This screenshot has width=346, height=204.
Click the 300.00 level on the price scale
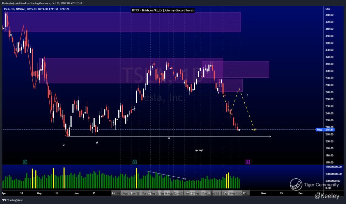click(x=329, y=71)
